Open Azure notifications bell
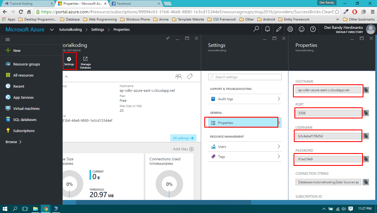 point(267,29)
